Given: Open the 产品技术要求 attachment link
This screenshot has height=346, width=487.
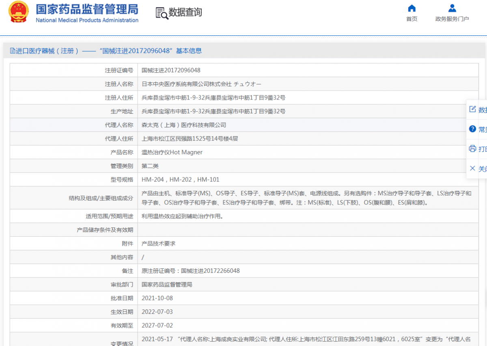Looking at the screenshot, I should point(158,244).
